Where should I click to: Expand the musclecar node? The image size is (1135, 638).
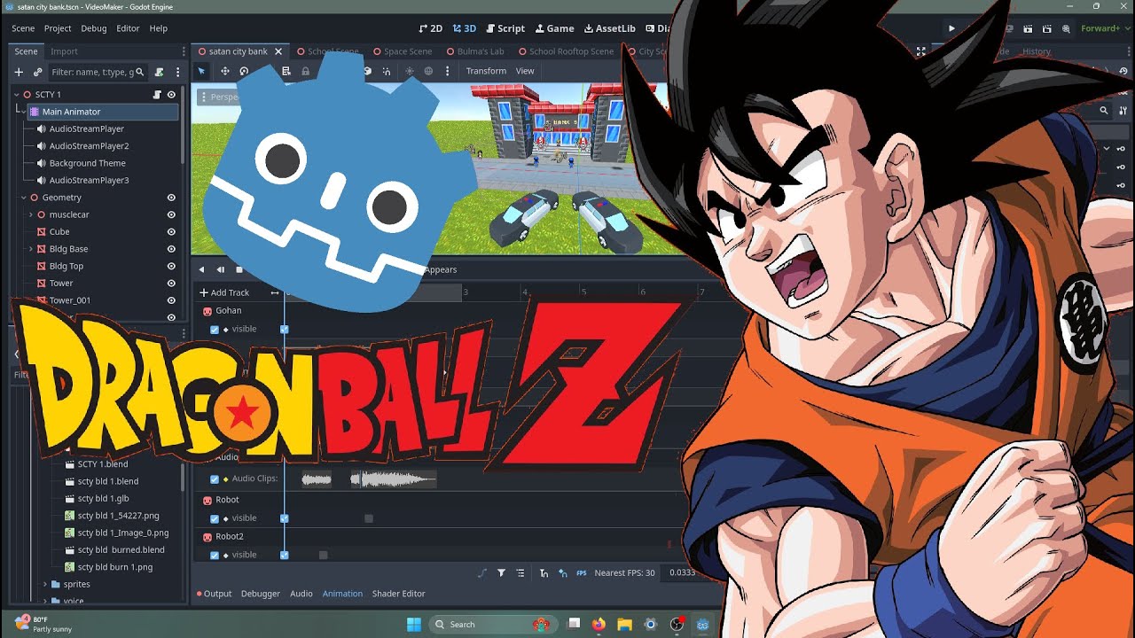click(30, 214)
